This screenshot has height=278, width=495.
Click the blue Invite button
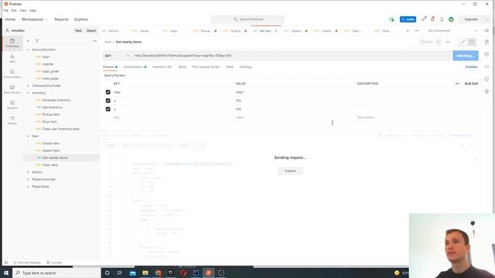point(408,19)
